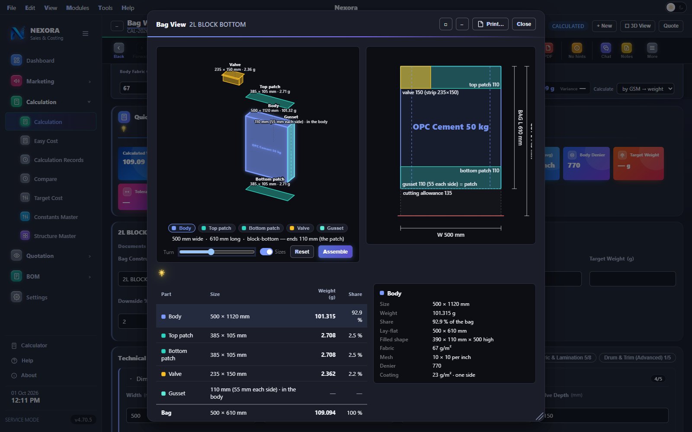Screen dimensions: 692x432
Task: Toggle the Sizes switch
Action: point(266,252)
